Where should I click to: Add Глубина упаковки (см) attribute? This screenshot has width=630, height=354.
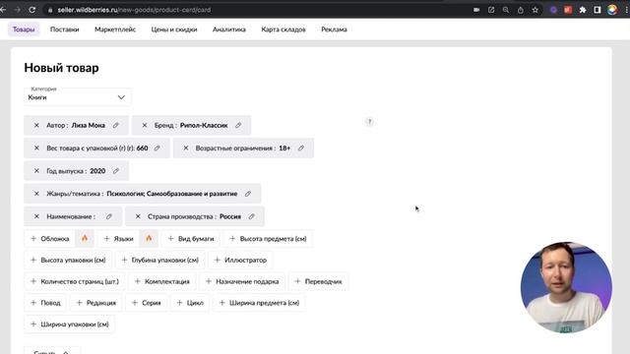tap(159, 260)
